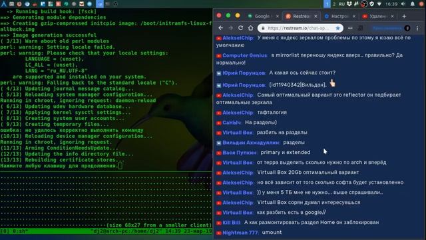
Task: Open the OBS Studio tray icon
Action: click(x=364, y=4)
